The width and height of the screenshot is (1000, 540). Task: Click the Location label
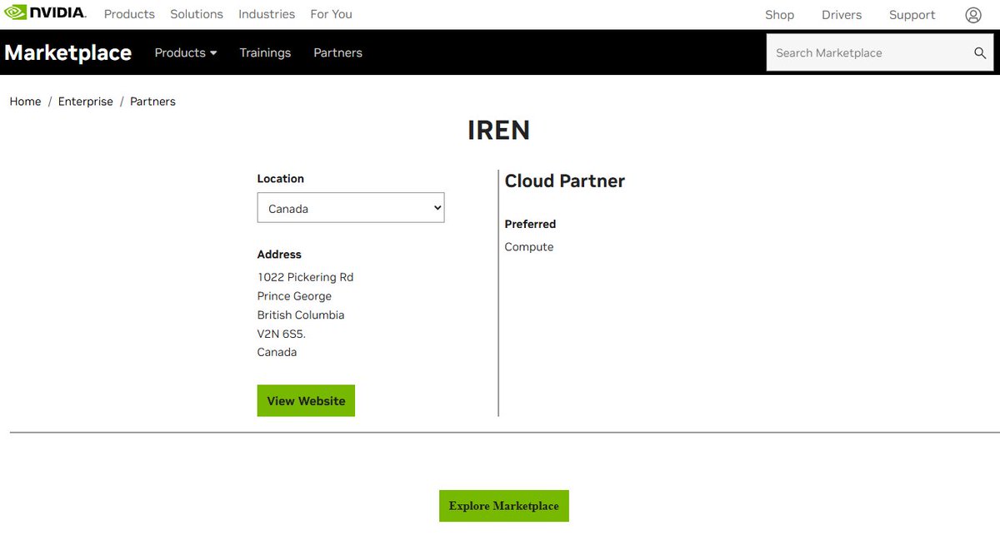pyautogui.click(x=280, y=179)
